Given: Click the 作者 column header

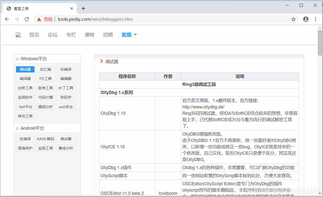Looking at the screenshot, I should click(168, 76).
